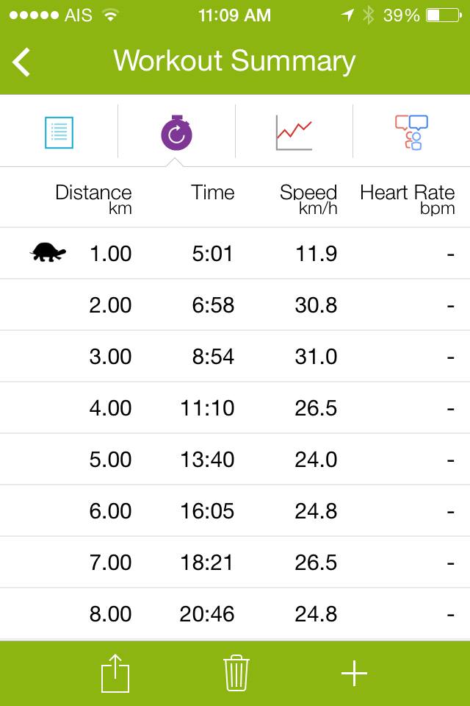Viewport: 470px width, 706px height.
Task: Open the summary list tab icon
Action: (59, 132)
